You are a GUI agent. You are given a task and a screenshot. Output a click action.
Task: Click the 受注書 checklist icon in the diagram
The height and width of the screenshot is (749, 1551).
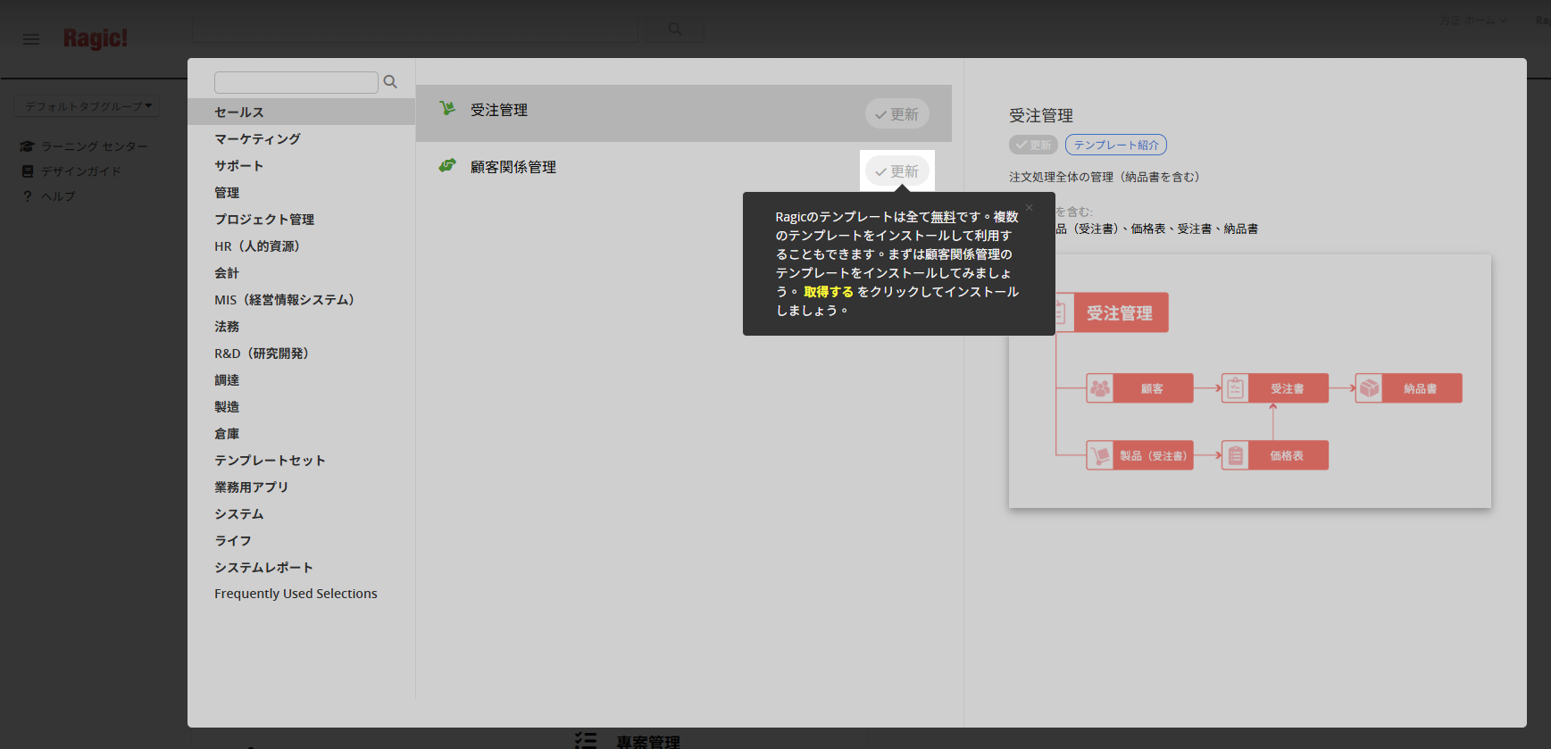tap(1235, 388)
